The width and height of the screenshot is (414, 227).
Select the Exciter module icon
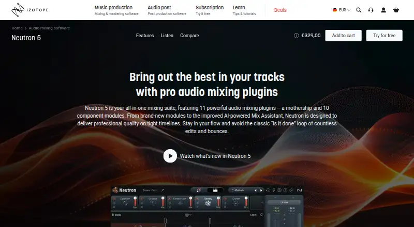pyautogui.click(x=236, y=203)
